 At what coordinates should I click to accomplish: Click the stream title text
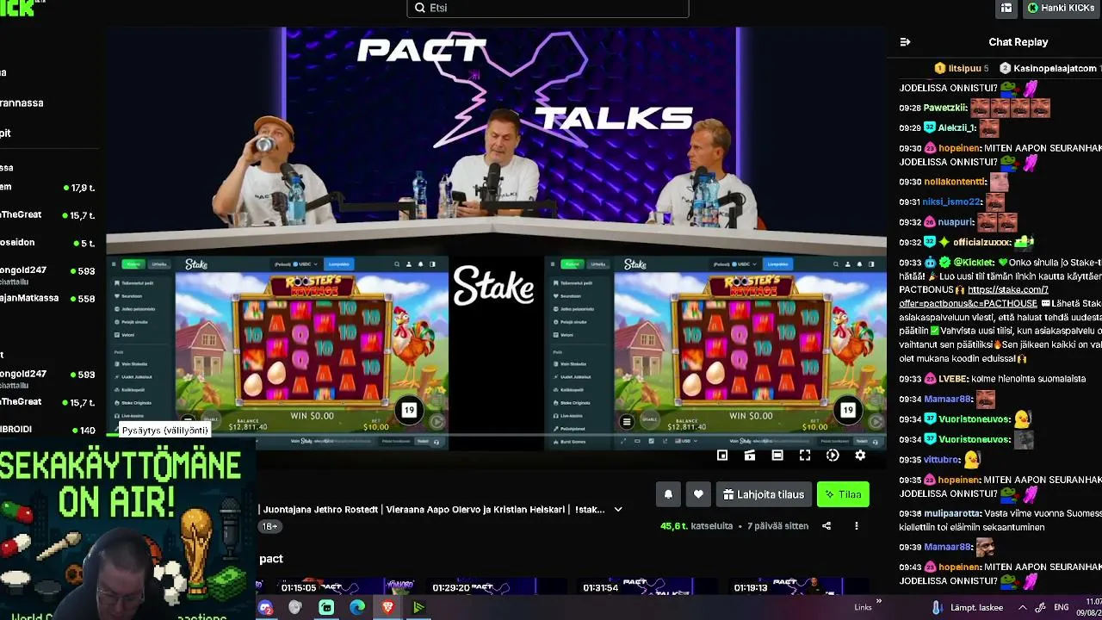(x=434, y=510)
